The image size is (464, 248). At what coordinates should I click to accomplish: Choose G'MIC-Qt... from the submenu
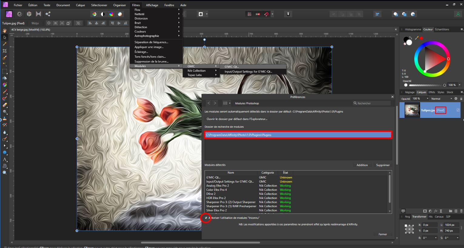click(232, 67)
